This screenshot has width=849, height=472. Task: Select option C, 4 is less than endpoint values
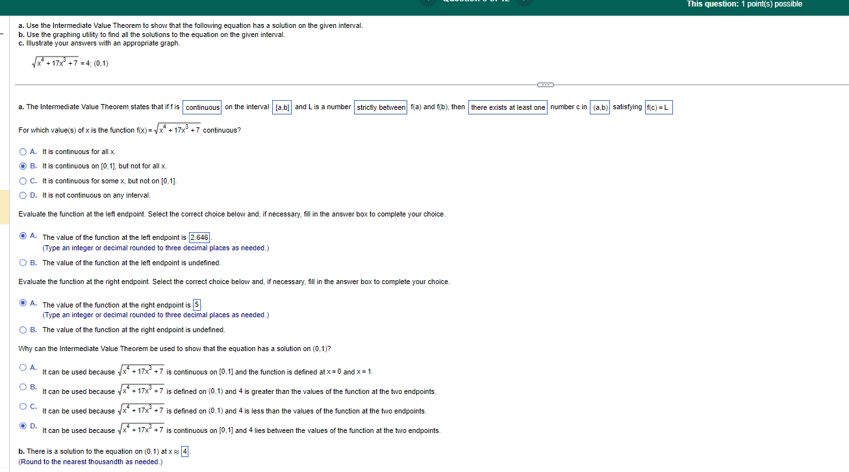[23, 406]
